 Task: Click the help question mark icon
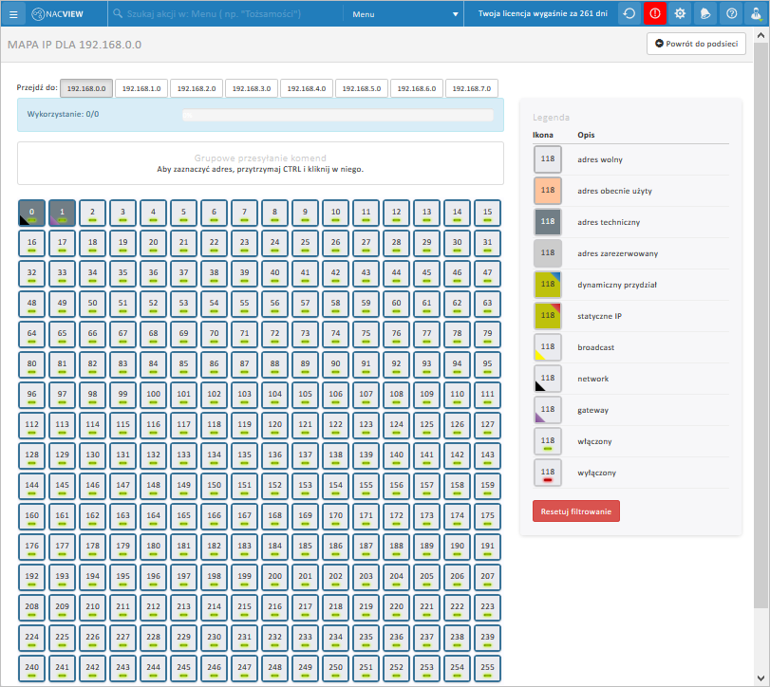731,14
